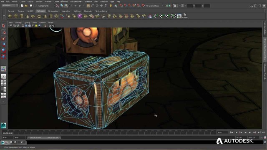Click the question mark selection mask icon
The height and width of the screenshot is (150, 267).
click(106, 6)
